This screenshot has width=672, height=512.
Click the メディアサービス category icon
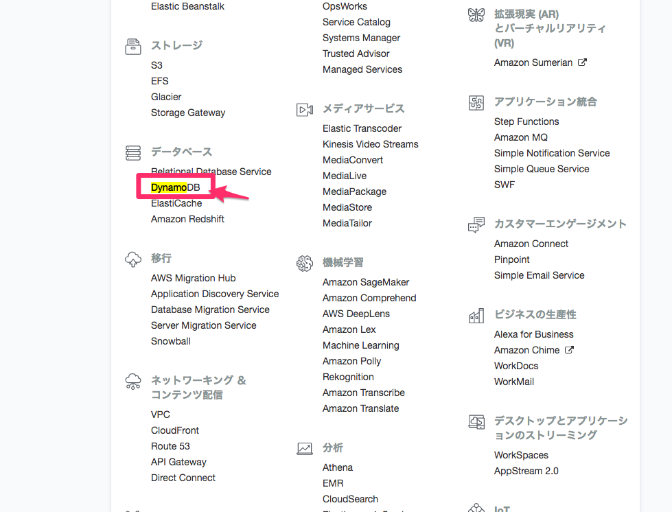click(305, 108)
